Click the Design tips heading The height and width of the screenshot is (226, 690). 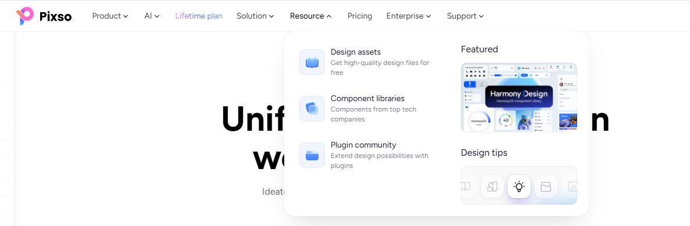pos(484,153)
